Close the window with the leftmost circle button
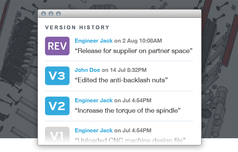Screen dimensions: 238x152 pyautogui.click(x=44, y=14)
